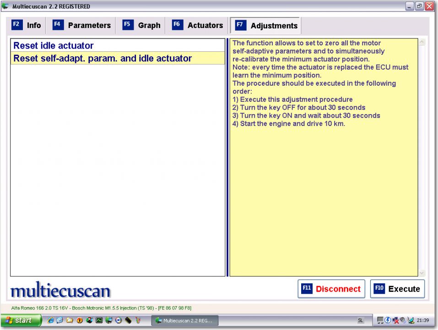Open the two-monitor network tray icon
This screenshot has width=438, height=330.
[380, 320]
